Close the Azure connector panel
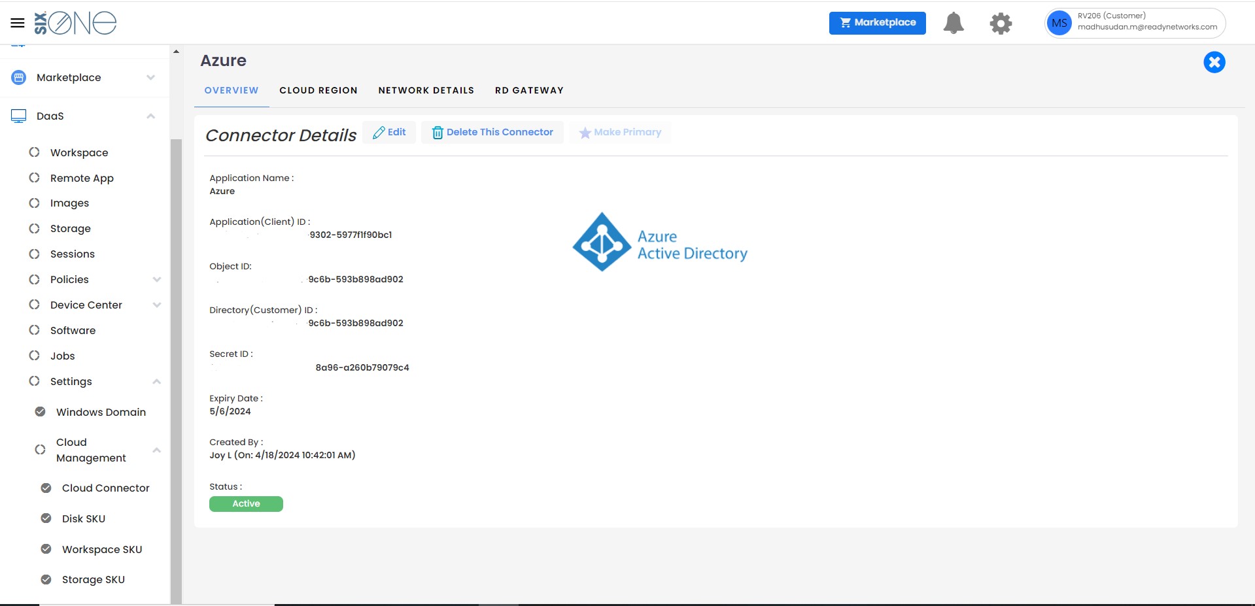The width and height of the screenshot is (1255, 606). 1214,62
